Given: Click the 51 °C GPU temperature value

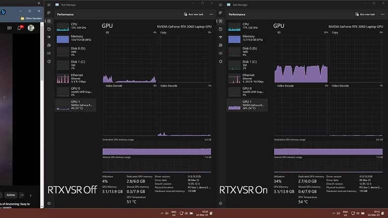Looking at the screenshot, I should (x=132, y=202).
